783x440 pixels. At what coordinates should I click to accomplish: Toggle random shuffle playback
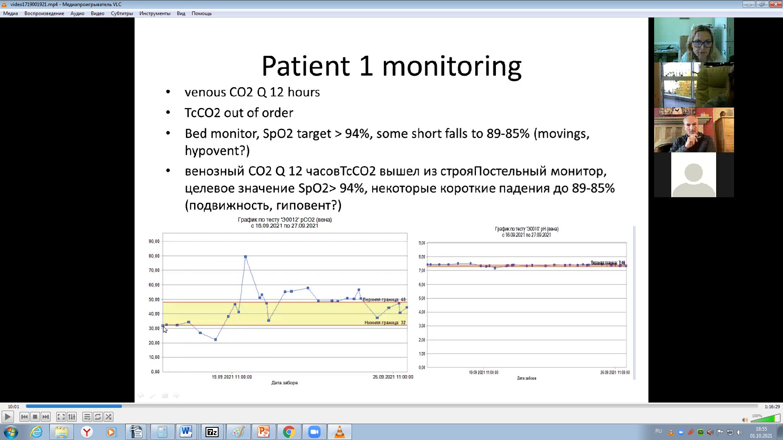(x=108, y=417)
